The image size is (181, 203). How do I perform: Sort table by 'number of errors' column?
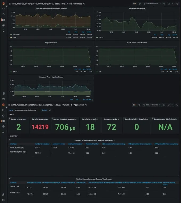point(59,144)
